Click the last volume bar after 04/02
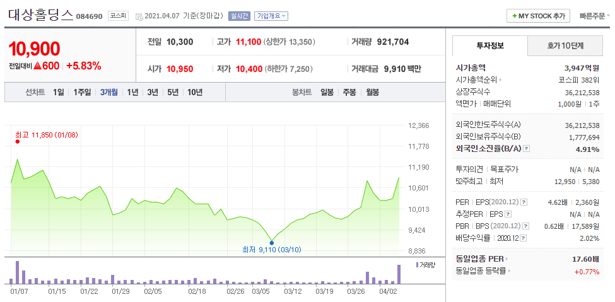 [399, 274]
